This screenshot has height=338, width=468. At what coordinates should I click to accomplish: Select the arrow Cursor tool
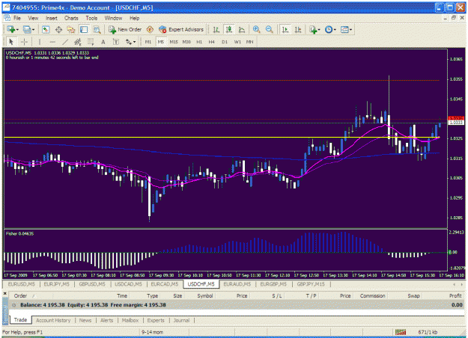[x=11, y=42]
